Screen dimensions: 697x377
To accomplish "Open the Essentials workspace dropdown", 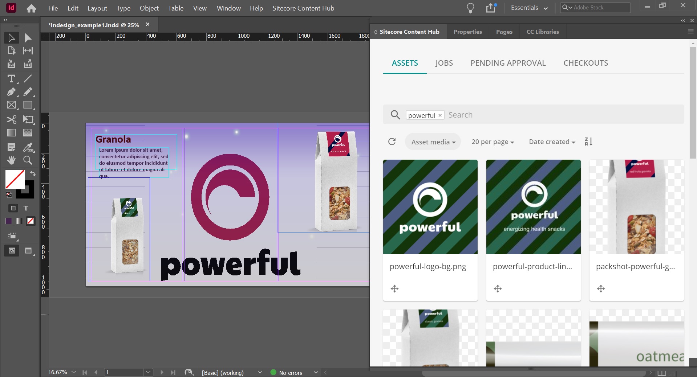I will 529,8.
